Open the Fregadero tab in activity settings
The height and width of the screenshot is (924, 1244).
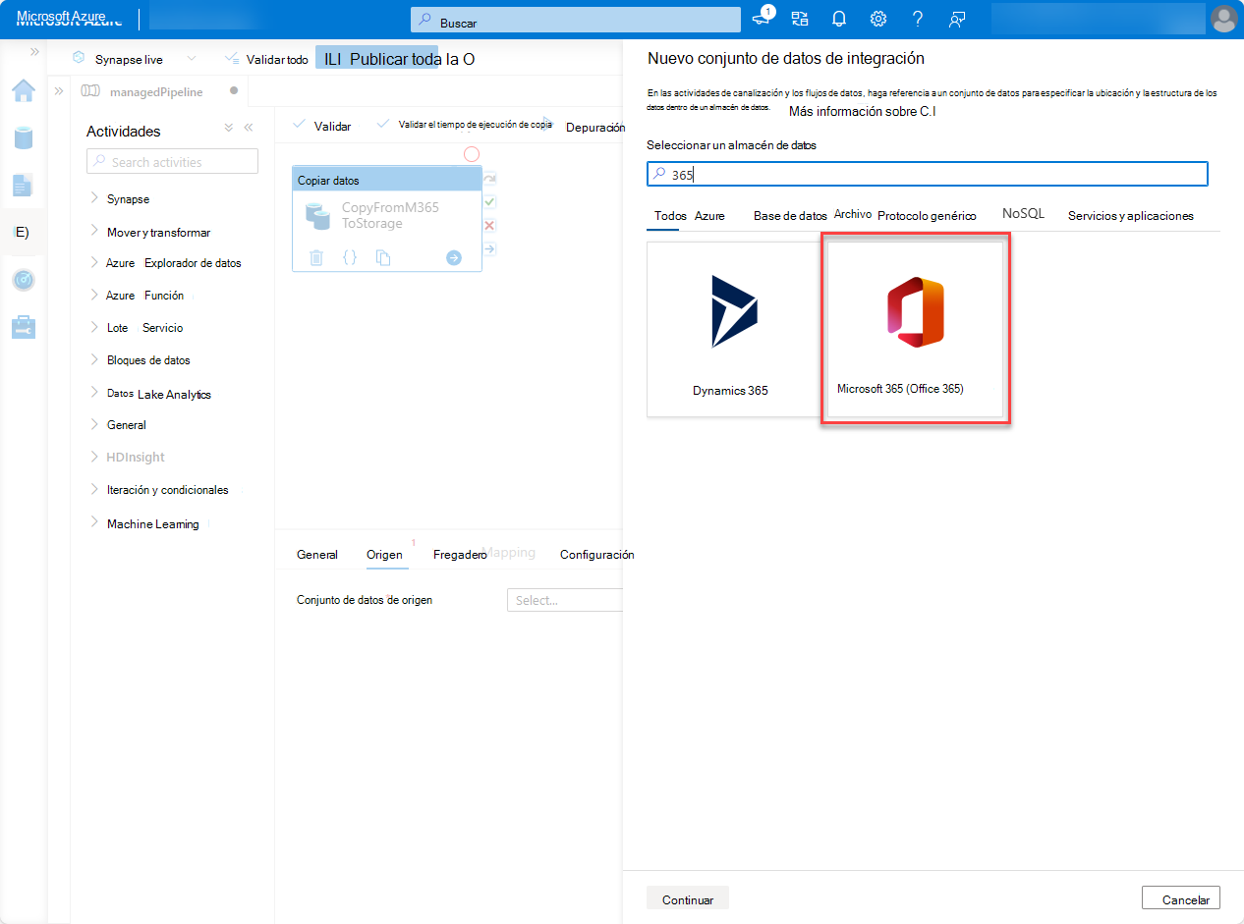coord(458,554)
